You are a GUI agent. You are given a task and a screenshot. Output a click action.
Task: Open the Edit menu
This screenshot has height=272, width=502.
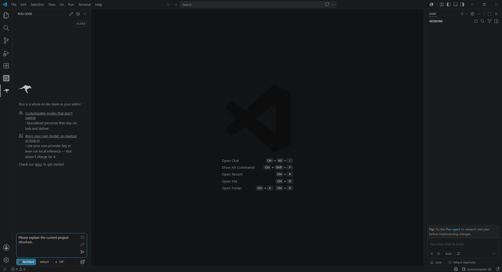[x=23, y=4]
